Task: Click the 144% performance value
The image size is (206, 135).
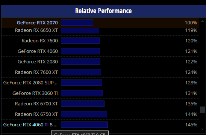Action: pyautogui.click(x=191, y=114)
